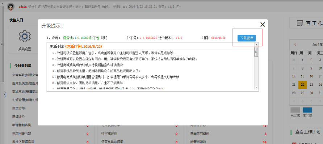
Task: Select calendar date 15
Action: point(302,76)
